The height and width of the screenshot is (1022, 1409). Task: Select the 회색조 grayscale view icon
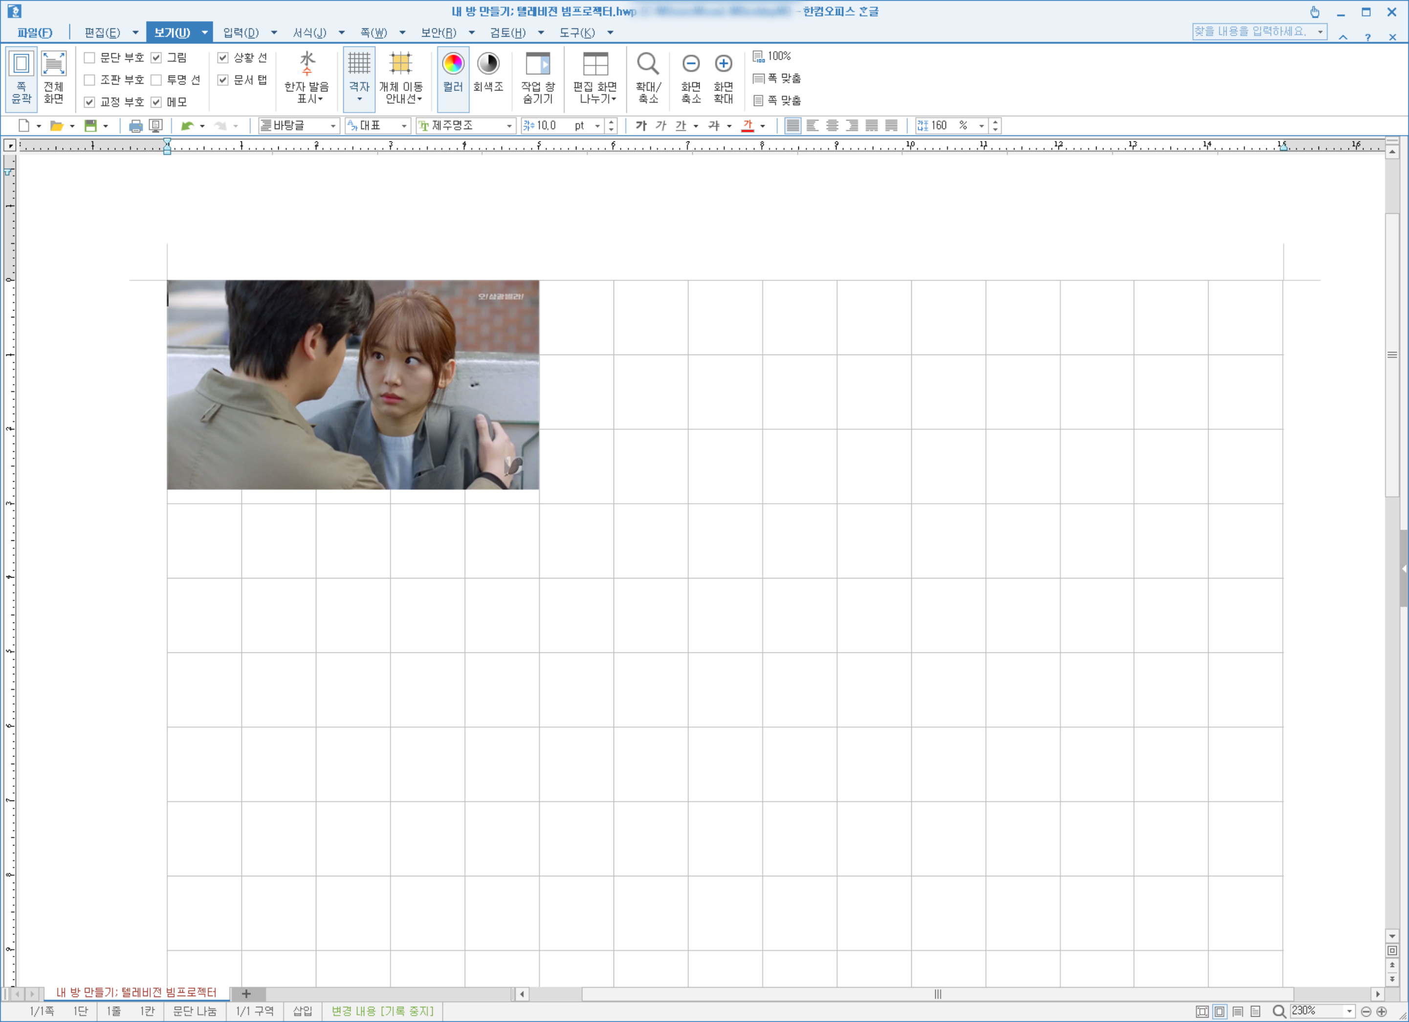click(x=488, y=64)
